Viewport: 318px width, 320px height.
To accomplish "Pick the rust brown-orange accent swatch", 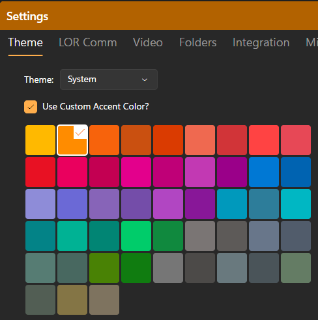I will 136,140.
